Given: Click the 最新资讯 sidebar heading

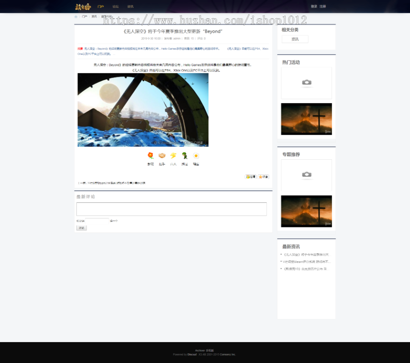Looking at the screenshot, I should click(x=291, y=247).
